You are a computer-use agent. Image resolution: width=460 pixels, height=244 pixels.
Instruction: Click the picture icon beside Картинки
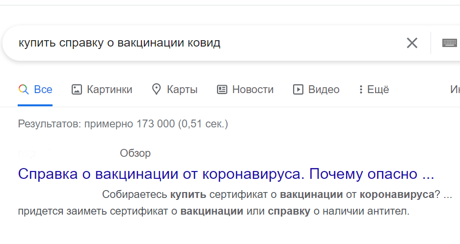point(76,90)
